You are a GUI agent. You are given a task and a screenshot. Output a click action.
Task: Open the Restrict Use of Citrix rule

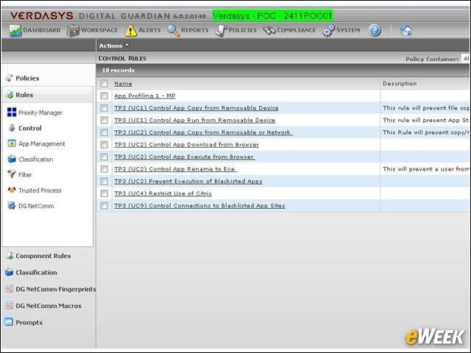163,193
